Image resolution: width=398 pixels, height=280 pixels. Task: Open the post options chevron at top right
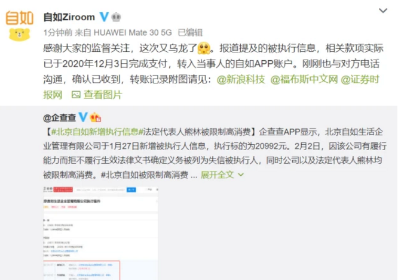(383, 10)
